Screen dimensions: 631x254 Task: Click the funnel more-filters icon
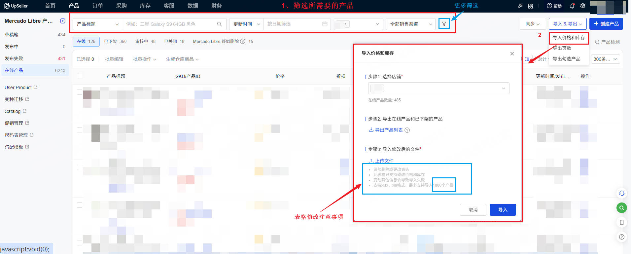[444, 24]
